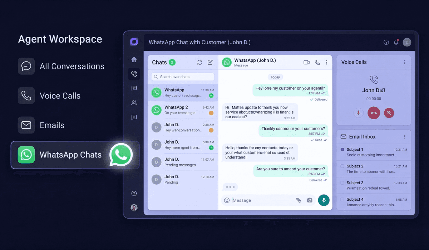Open the help icon at sidebar bottom

click(x=134, y=194)
